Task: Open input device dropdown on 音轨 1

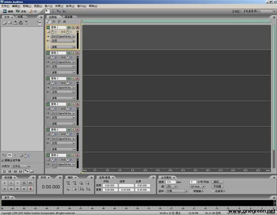Action: [63, 36]
